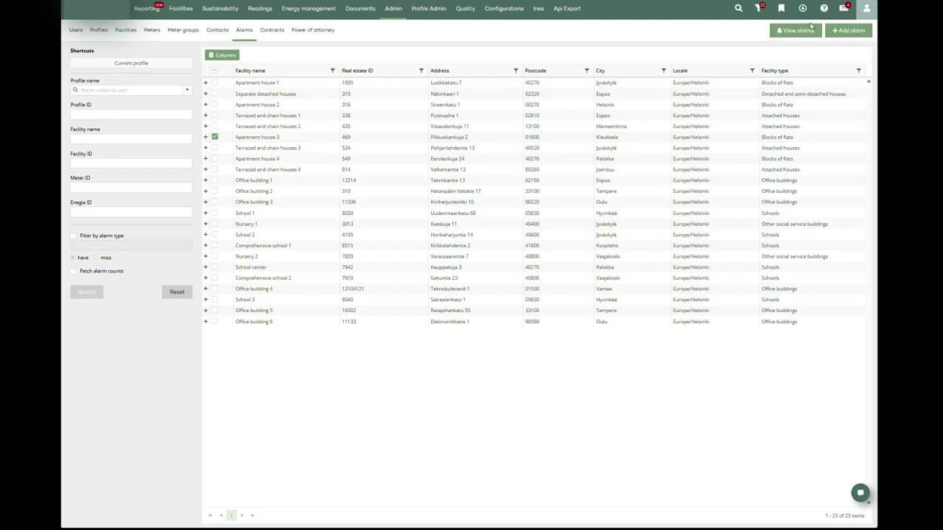Image resolution: width=943 pixels, height=530 pixels.
Task: Go to previous table page
Action: point(220,515)
